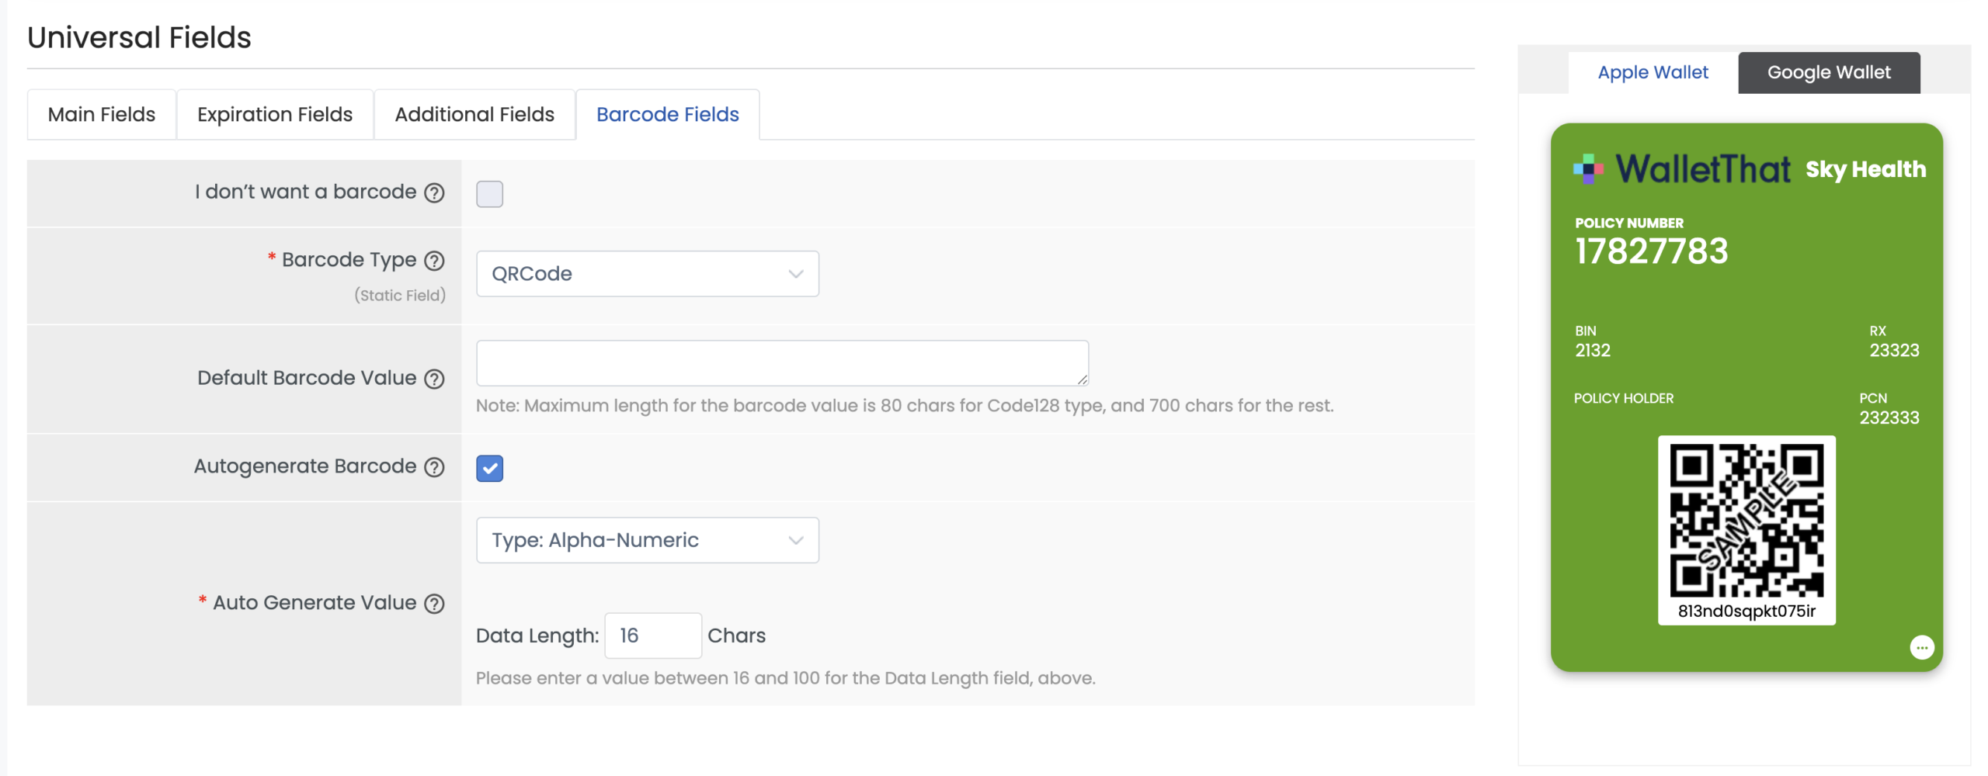The width and height of the screenshot is (1988, 776).
Task: Switch to the Expiration Fields tab
Action: click(274, 114)
